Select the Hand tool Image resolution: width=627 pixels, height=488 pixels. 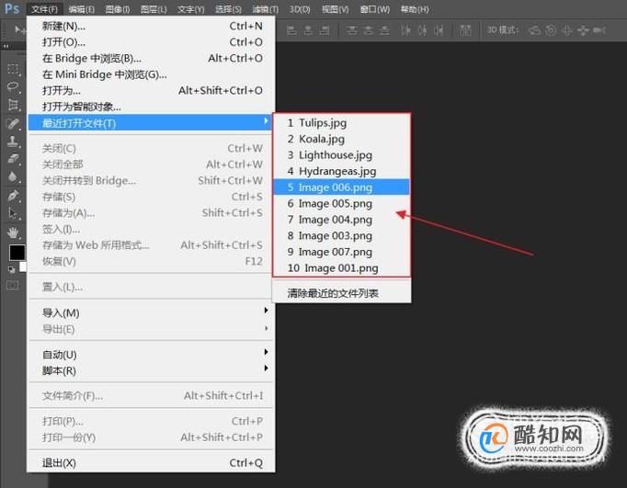13,233
